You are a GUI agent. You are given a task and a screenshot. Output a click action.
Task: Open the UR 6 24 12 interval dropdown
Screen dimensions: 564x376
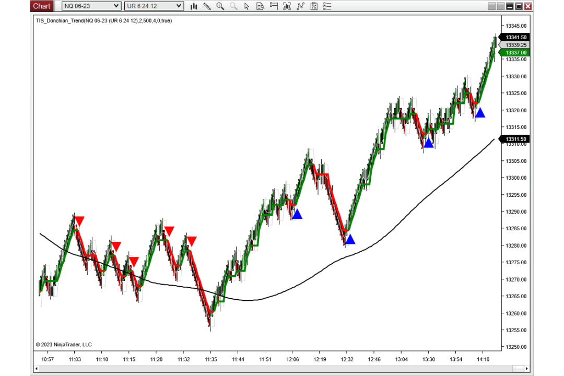[x=154, y=6]
